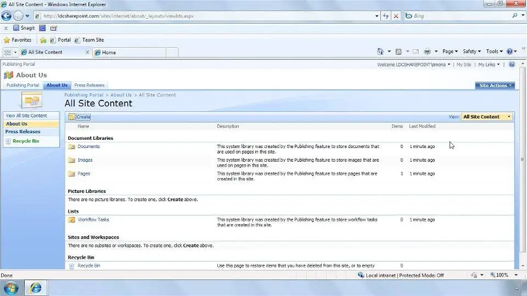Image resolution: width=527 pixels, height=296 pixels.
Task: Expand the Site Actions menu
Action: [495, 86]
